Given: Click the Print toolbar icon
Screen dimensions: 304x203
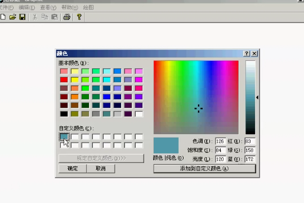Looking at the screenshot, I should [66, 17].
